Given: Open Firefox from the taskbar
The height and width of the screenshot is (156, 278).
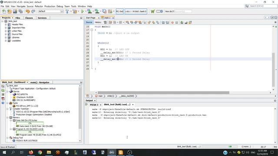Looking at the screenshot, I should pos(31,152).
